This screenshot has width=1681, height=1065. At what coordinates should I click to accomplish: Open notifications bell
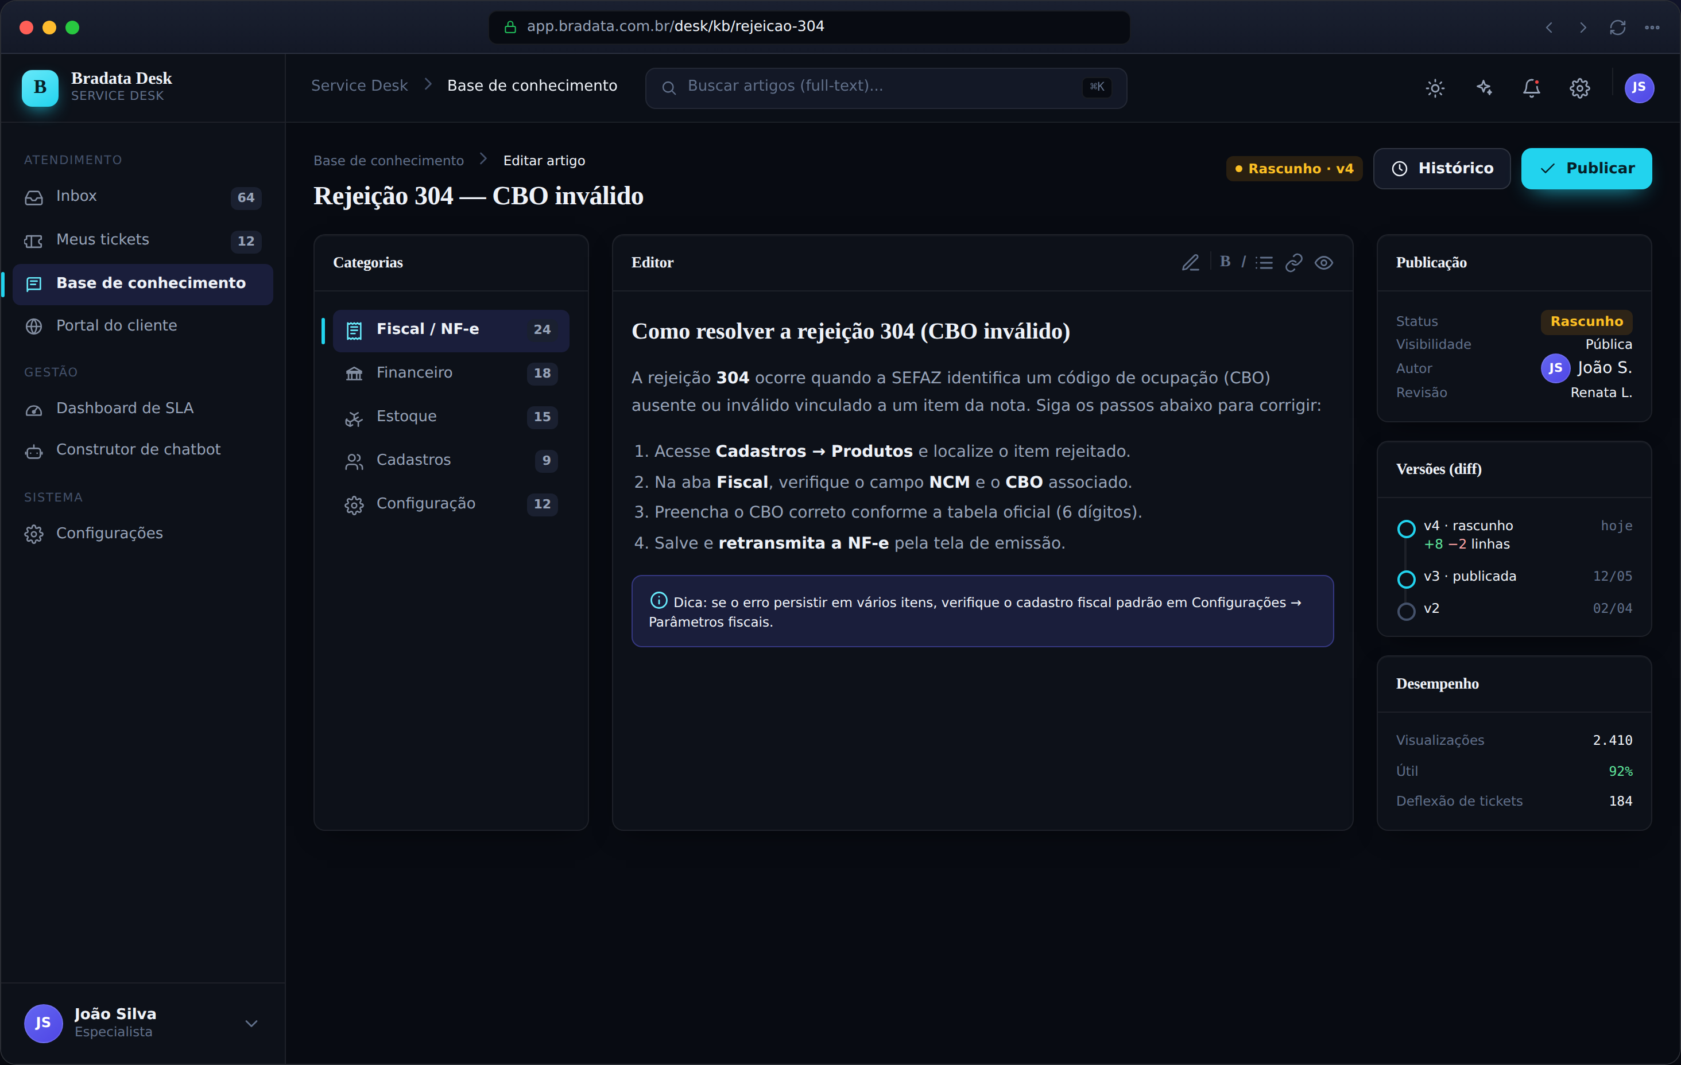1532,88
